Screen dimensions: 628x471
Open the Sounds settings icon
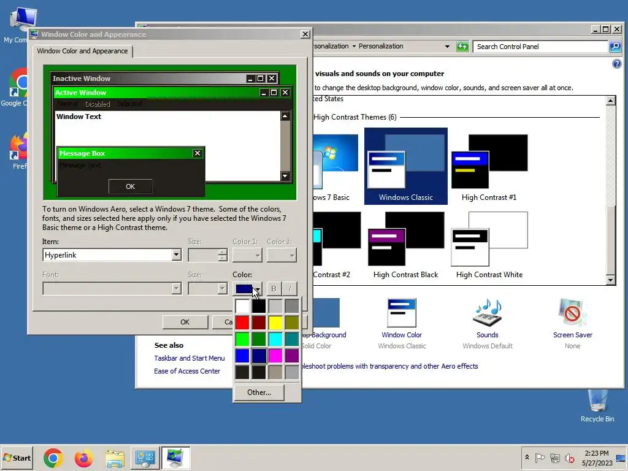point(488,312)
